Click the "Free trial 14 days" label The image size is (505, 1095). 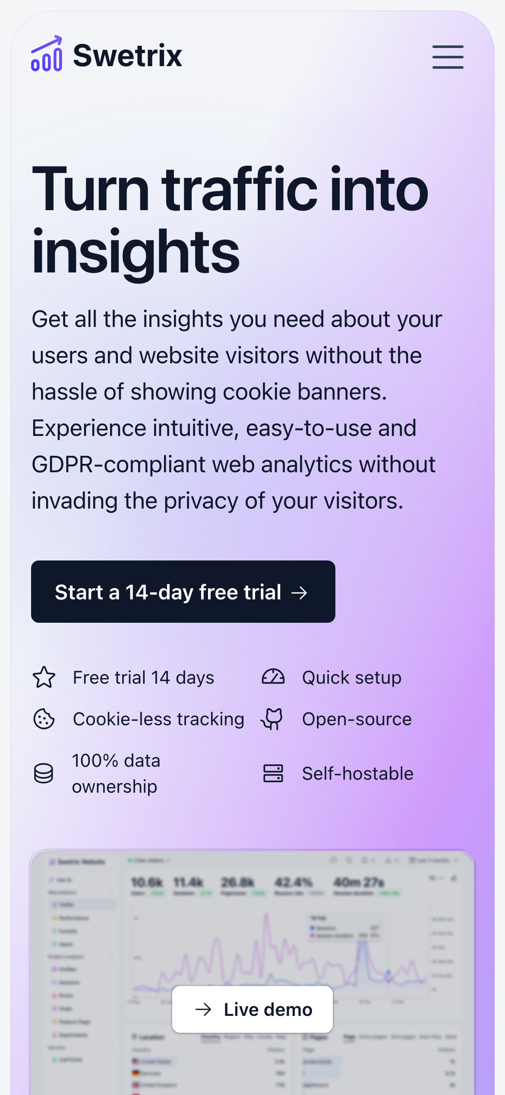click(143, 677)
